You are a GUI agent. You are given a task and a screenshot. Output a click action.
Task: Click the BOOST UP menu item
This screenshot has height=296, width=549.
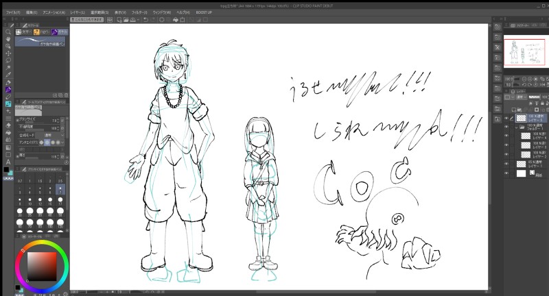(x=204, y=12)
